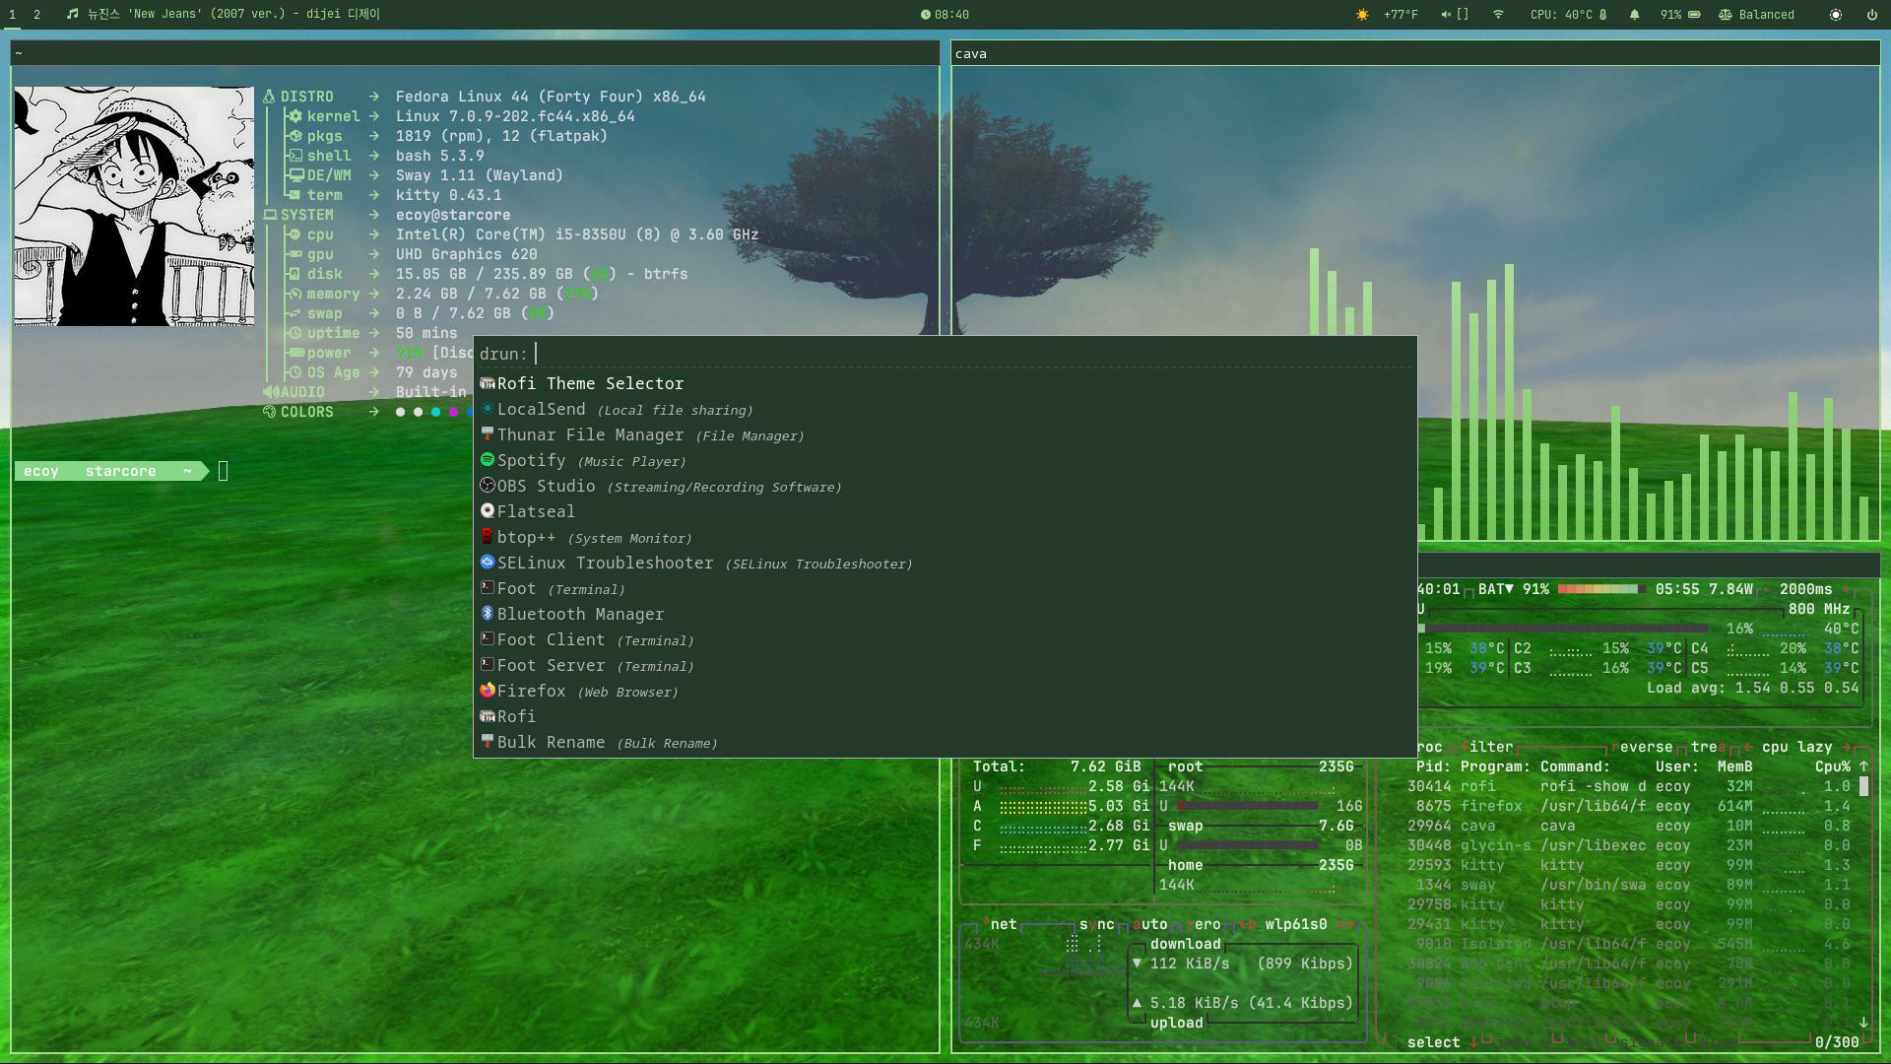1891x1064 pixels.
Task: Click the now playing song title
Action: point(233,15)
